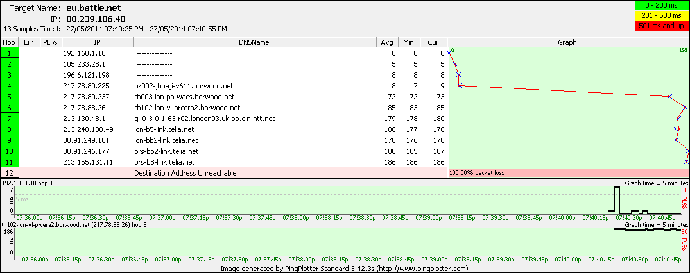The image size is (690, 273).
Task: Click the red 501 ms and up legend
Action: (x=660, y=26)
